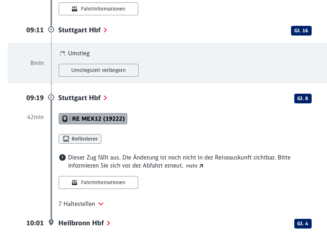
Task: Click the Beförderer button
Action: [80, 139]
